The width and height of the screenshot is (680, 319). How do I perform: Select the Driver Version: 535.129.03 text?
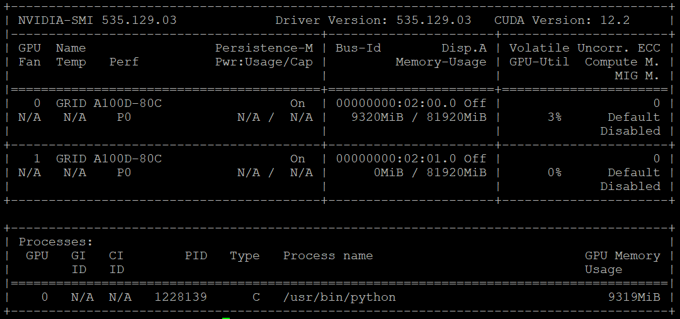point(373,20)
